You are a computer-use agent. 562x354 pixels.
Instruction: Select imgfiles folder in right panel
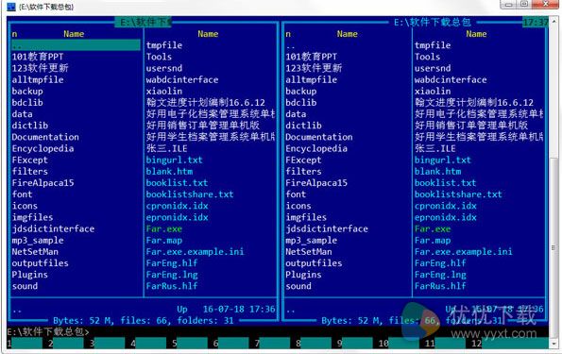click(x=306, y=217)
